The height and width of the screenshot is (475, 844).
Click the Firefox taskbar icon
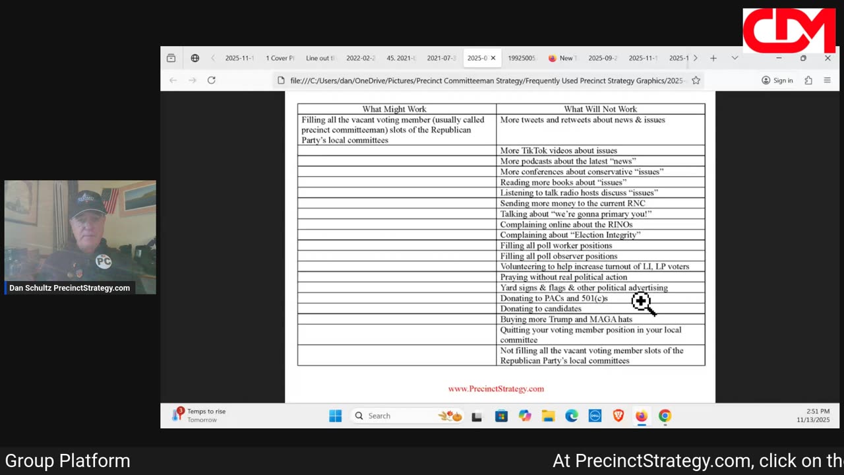pos(642,416)
